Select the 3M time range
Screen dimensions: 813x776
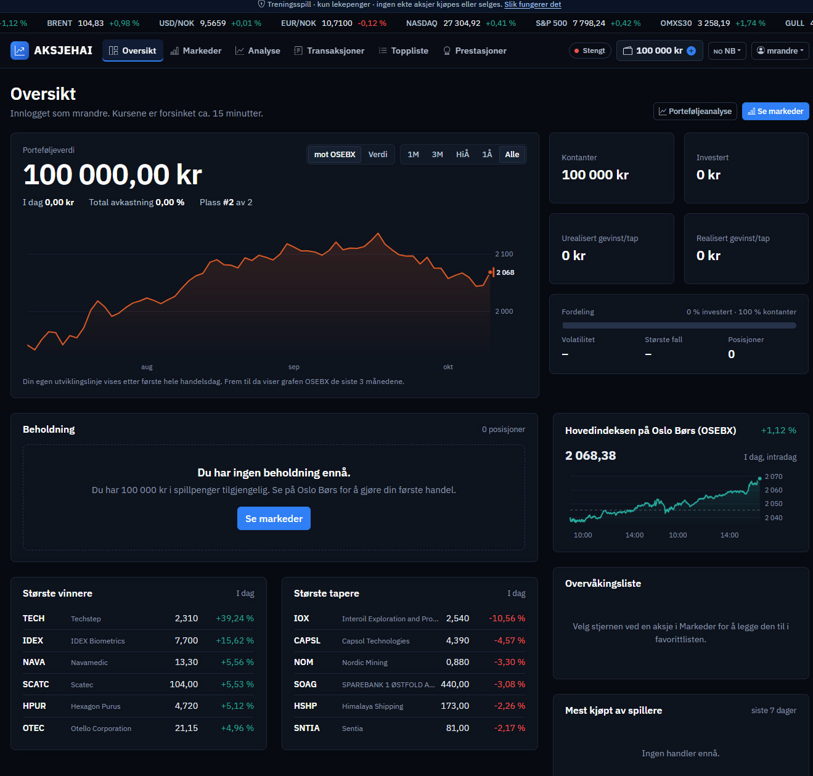pos(437,154)
